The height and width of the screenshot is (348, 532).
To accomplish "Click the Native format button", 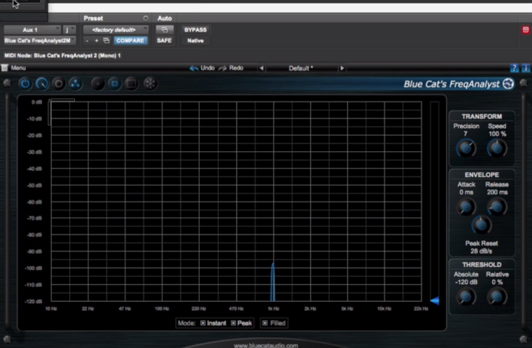I will click(x=196, y=41).
